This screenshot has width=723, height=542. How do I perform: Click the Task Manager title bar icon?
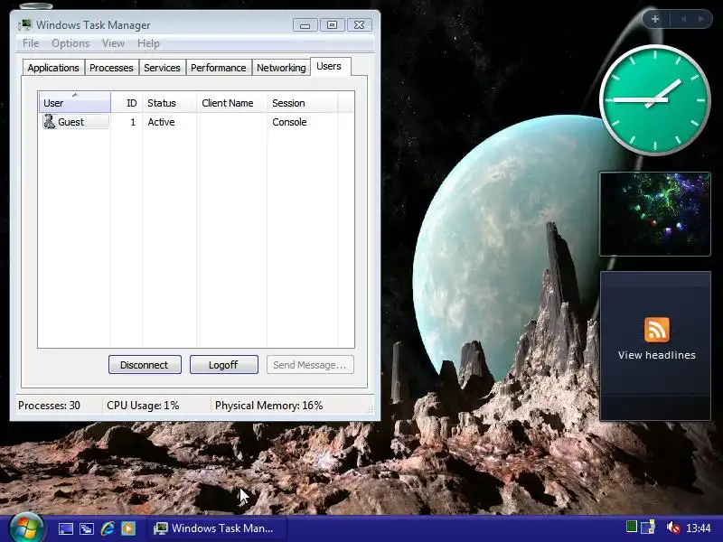click(x=24, y=24)
